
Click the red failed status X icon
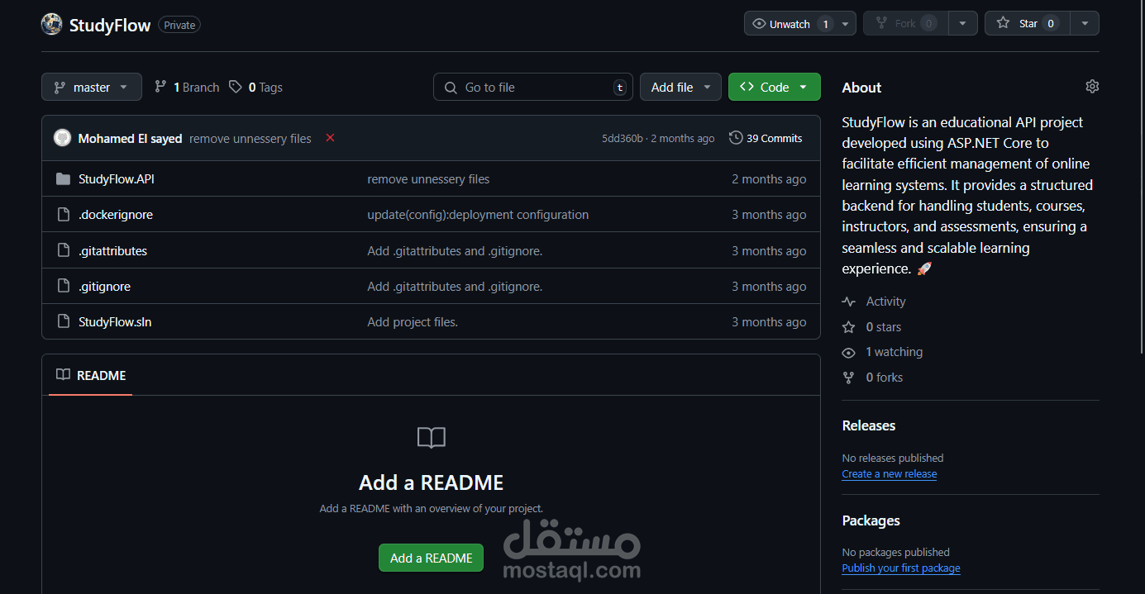point(330,138)
